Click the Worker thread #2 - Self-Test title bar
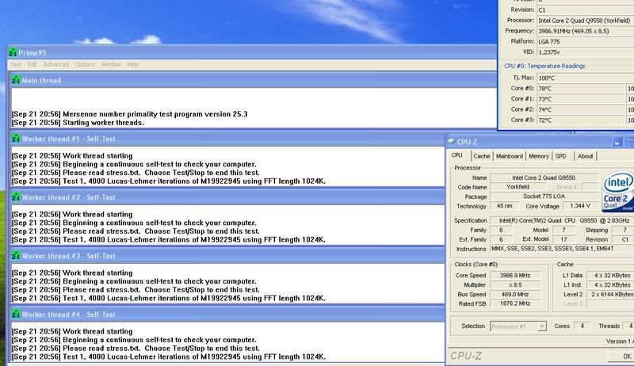 coord(227,197)
